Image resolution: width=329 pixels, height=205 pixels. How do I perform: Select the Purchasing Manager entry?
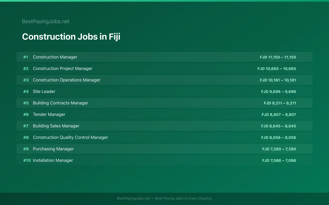pos(164,149)
